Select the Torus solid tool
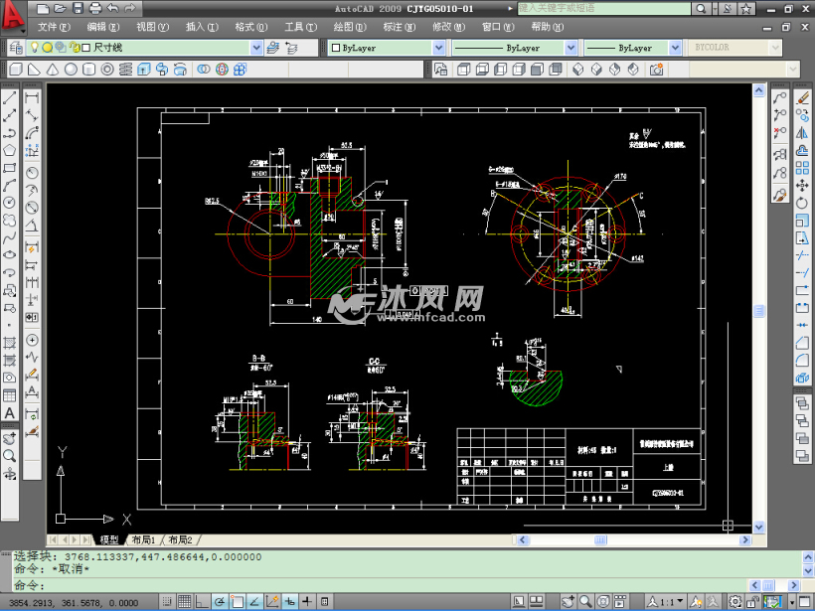This screenshot has height=611, width=815. click(107, 70)
